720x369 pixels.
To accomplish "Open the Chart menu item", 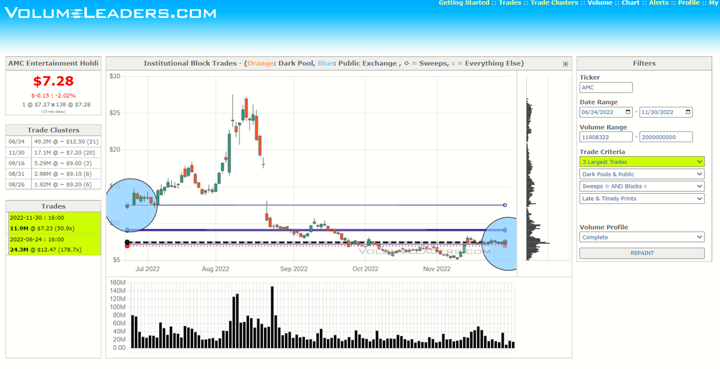I will coord(631,3).
